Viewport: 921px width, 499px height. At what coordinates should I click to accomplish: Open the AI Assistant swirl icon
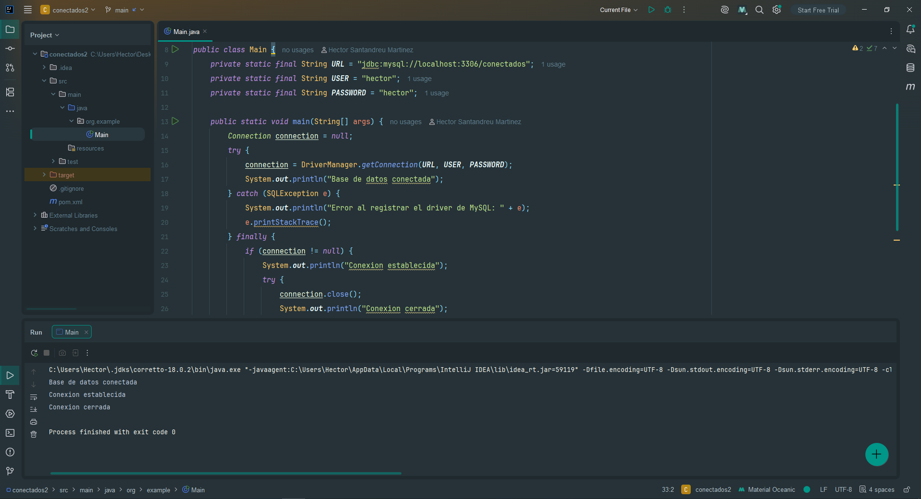(x=725, y=10)
